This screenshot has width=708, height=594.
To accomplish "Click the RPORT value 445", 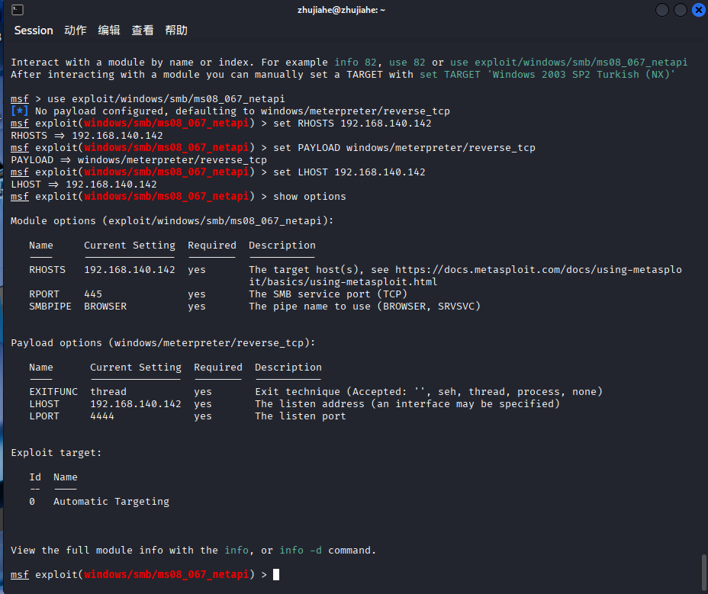I will (x=93, y=294).
